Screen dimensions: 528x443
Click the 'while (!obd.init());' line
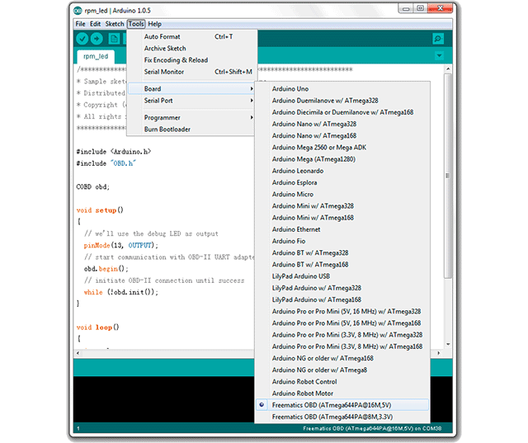tap(121, 292)
